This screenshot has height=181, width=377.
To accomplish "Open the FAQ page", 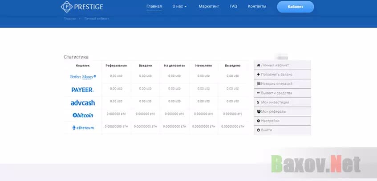I will [233, 7].
